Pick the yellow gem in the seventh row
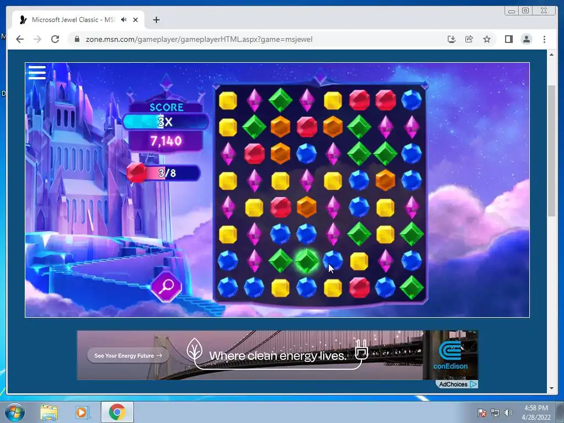 pyautogui.click(x=359, y=261)
